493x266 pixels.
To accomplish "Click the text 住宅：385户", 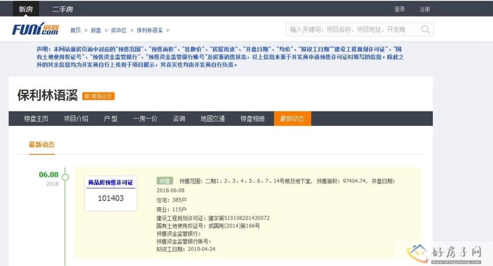I will coord(172,200).
